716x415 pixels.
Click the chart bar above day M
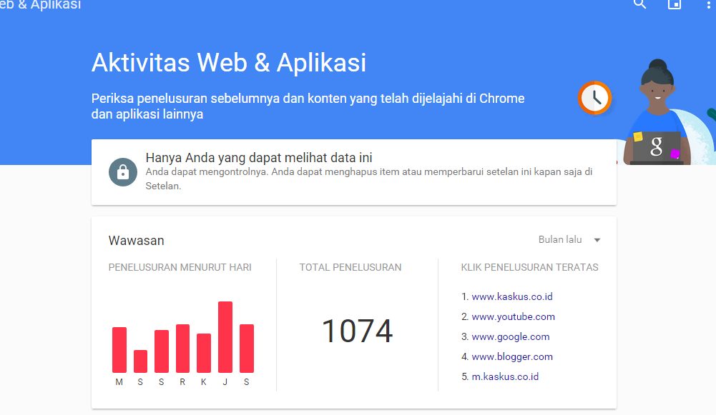click(119, 350)
